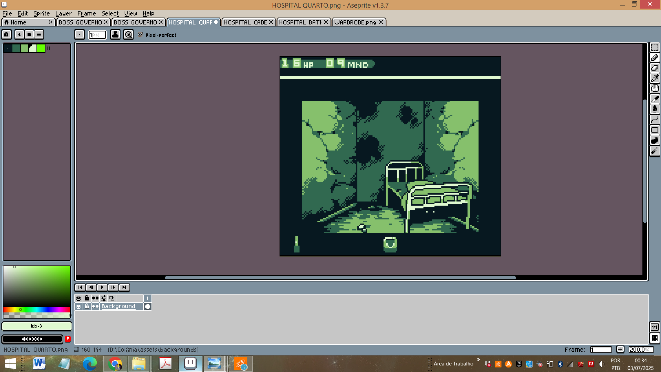Select the Contour tool

click(x=654, y=140)
